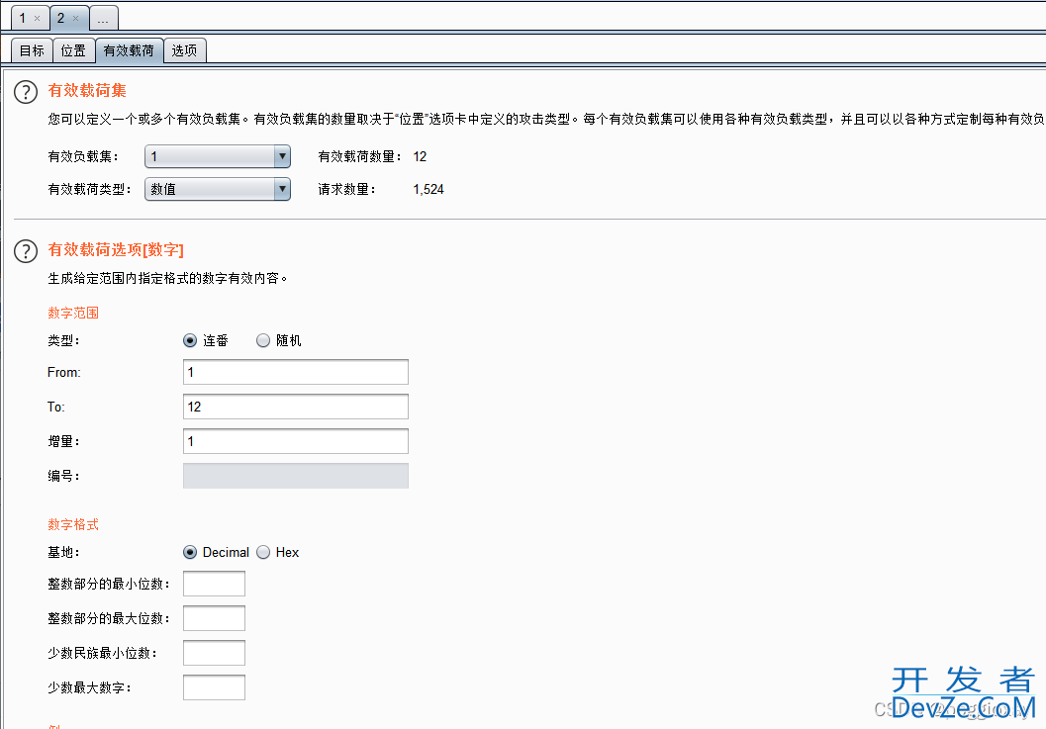Focus 整数部分的最大位数 input field
Viewport: 1046px width, 729px height.
point(214,618)
